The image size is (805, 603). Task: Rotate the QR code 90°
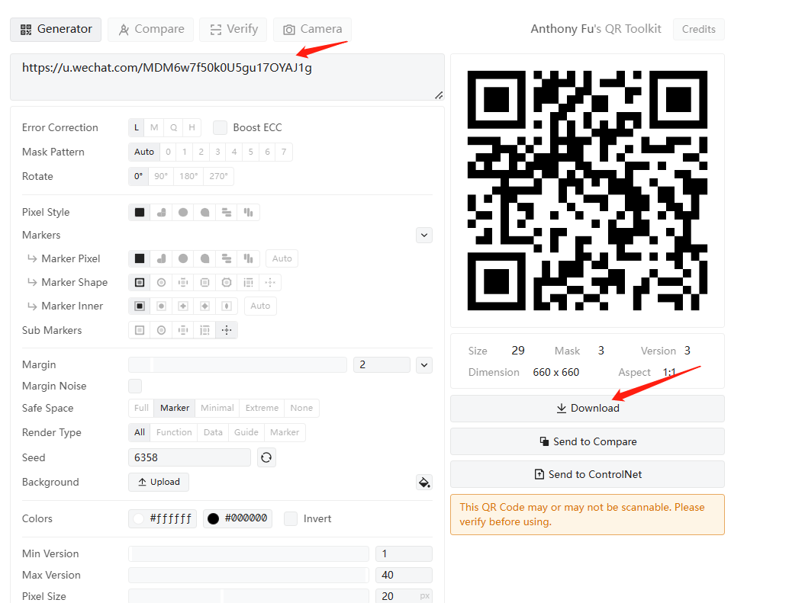161,176
